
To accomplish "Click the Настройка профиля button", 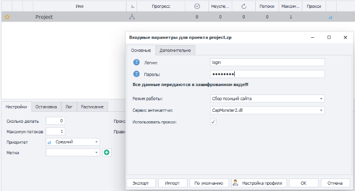I will coord(259,183).
